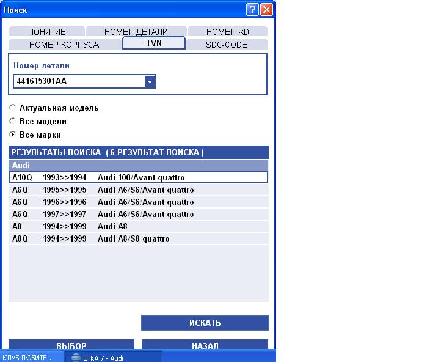438x362 pixels.
Task: Select the Audi 100/Avant quattro result row
Action: tap(139, 177)
